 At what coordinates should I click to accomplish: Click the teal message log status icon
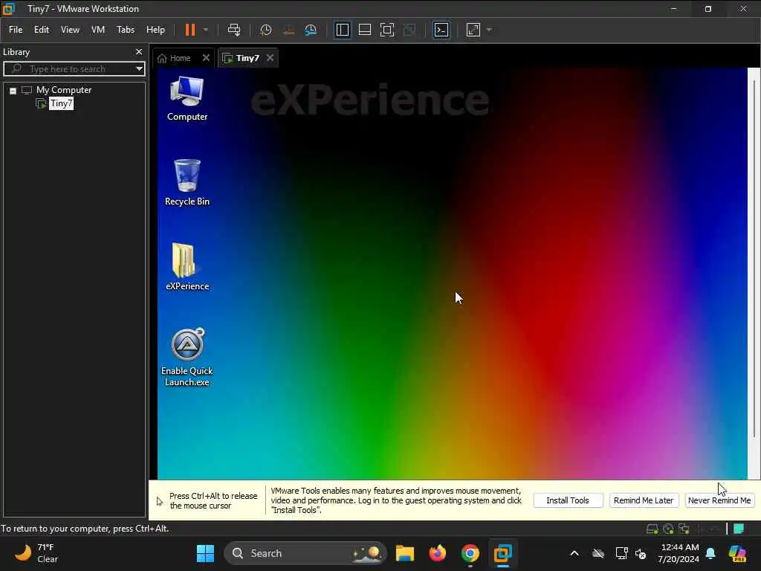click(x=739, y=529)
